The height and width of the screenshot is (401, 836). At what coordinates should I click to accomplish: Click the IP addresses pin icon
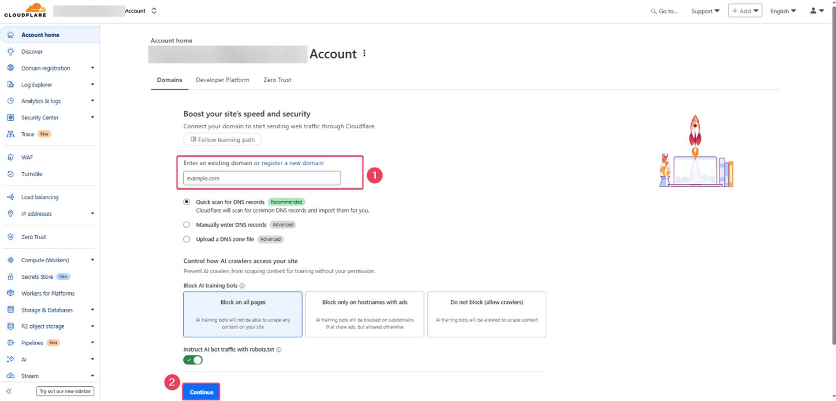click(x=10, y=214)
